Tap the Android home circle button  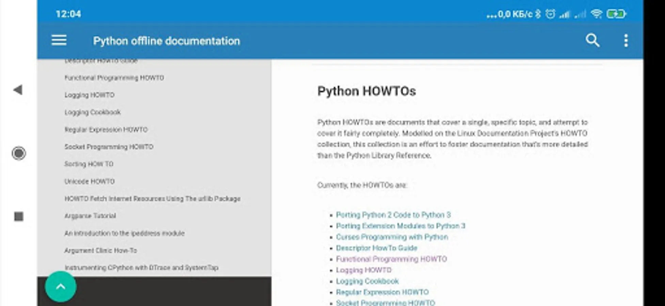(19, 153)
